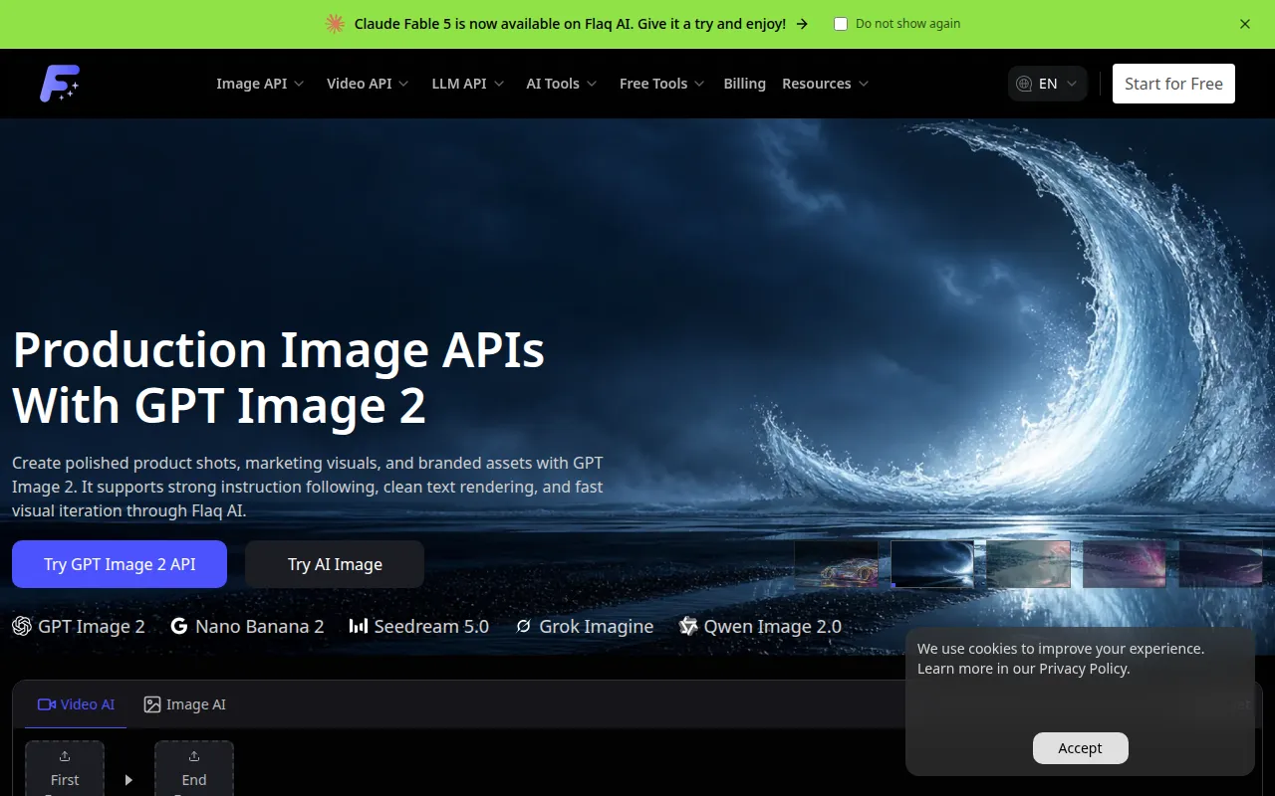Click the Google icon beside Nano Banana 2
Image resolution: width=1275 pixels, height=796 pixels.
pyautogui.click(x=179, y=626)
